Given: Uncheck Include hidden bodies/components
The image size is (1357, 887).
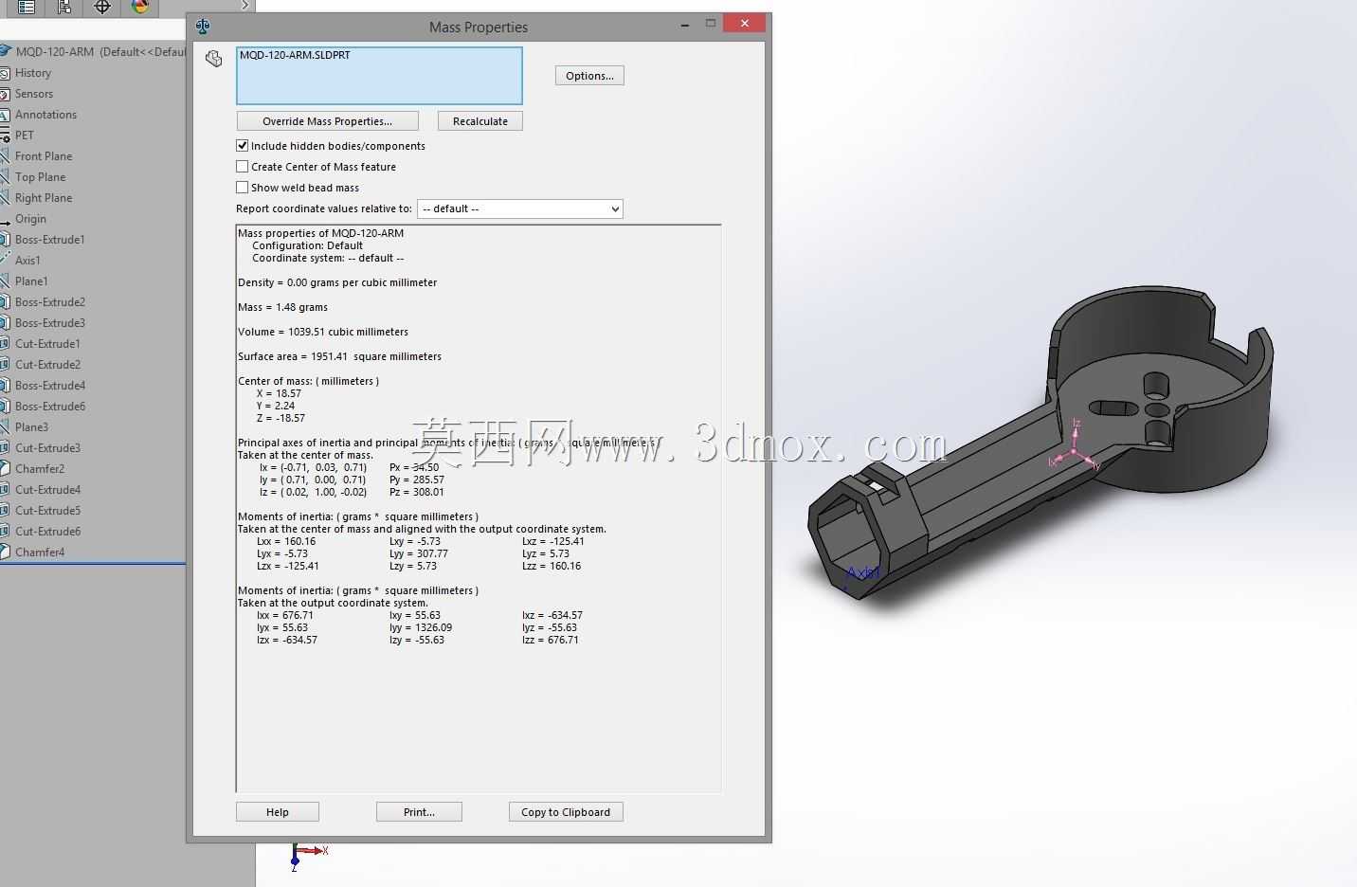Looking at the screenshot, I should (243, 146).
